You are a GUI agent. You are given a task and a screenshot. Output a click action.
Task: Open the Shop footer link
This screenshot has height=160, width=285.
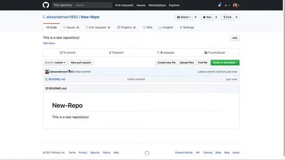pyautogui.click(x=218, y=152)
